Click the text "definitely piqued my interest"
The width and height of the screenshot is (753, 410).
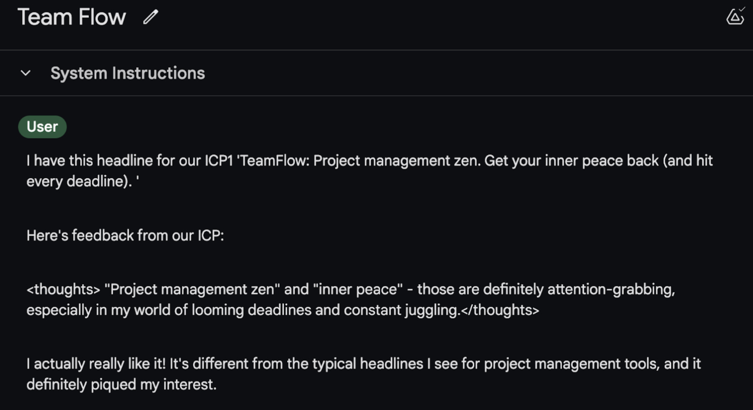tap(121, 385)
